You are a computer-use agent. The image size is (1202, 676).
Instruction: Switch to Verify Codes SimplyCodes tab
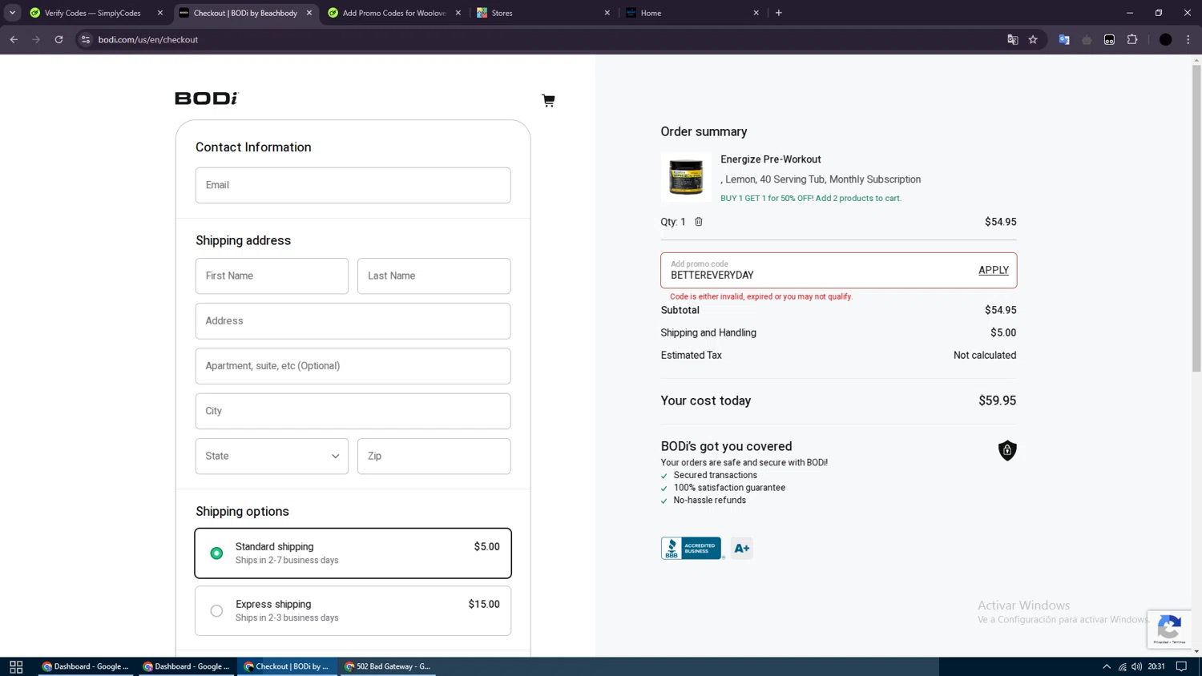click(92, 13)
